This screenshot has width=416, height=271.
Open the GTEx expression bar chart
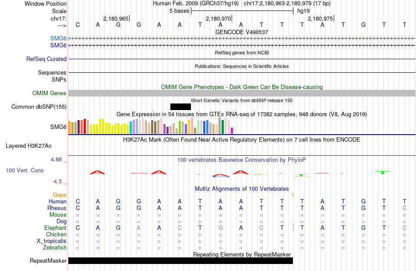(x=151, y=126)
